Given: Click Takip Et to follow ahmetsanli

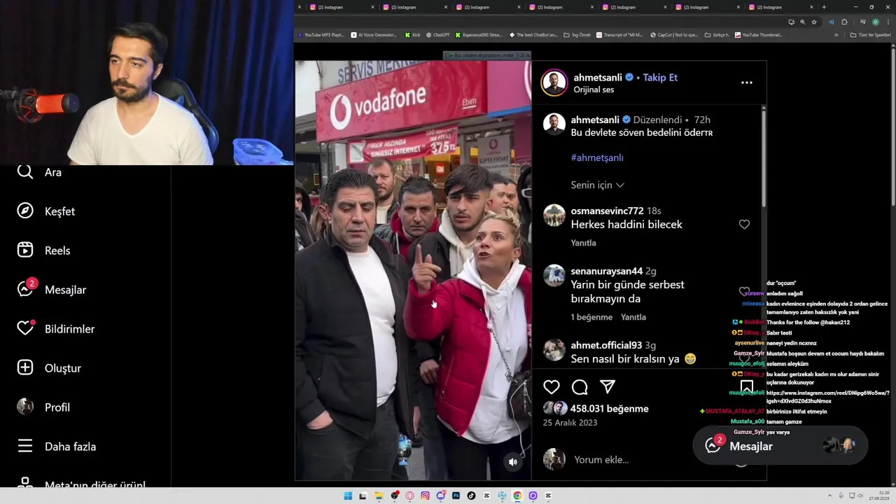Looking at the screenshot, I should click(x=660, y=78).
